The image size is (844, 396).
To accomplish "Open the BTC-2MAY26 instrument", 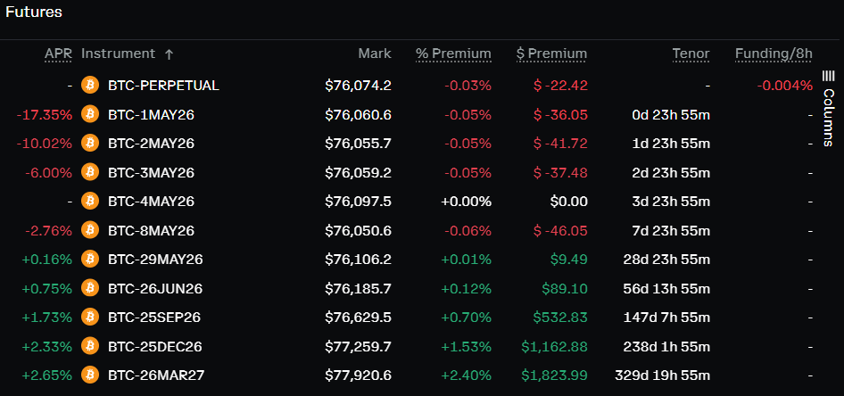I will (152, 144).
